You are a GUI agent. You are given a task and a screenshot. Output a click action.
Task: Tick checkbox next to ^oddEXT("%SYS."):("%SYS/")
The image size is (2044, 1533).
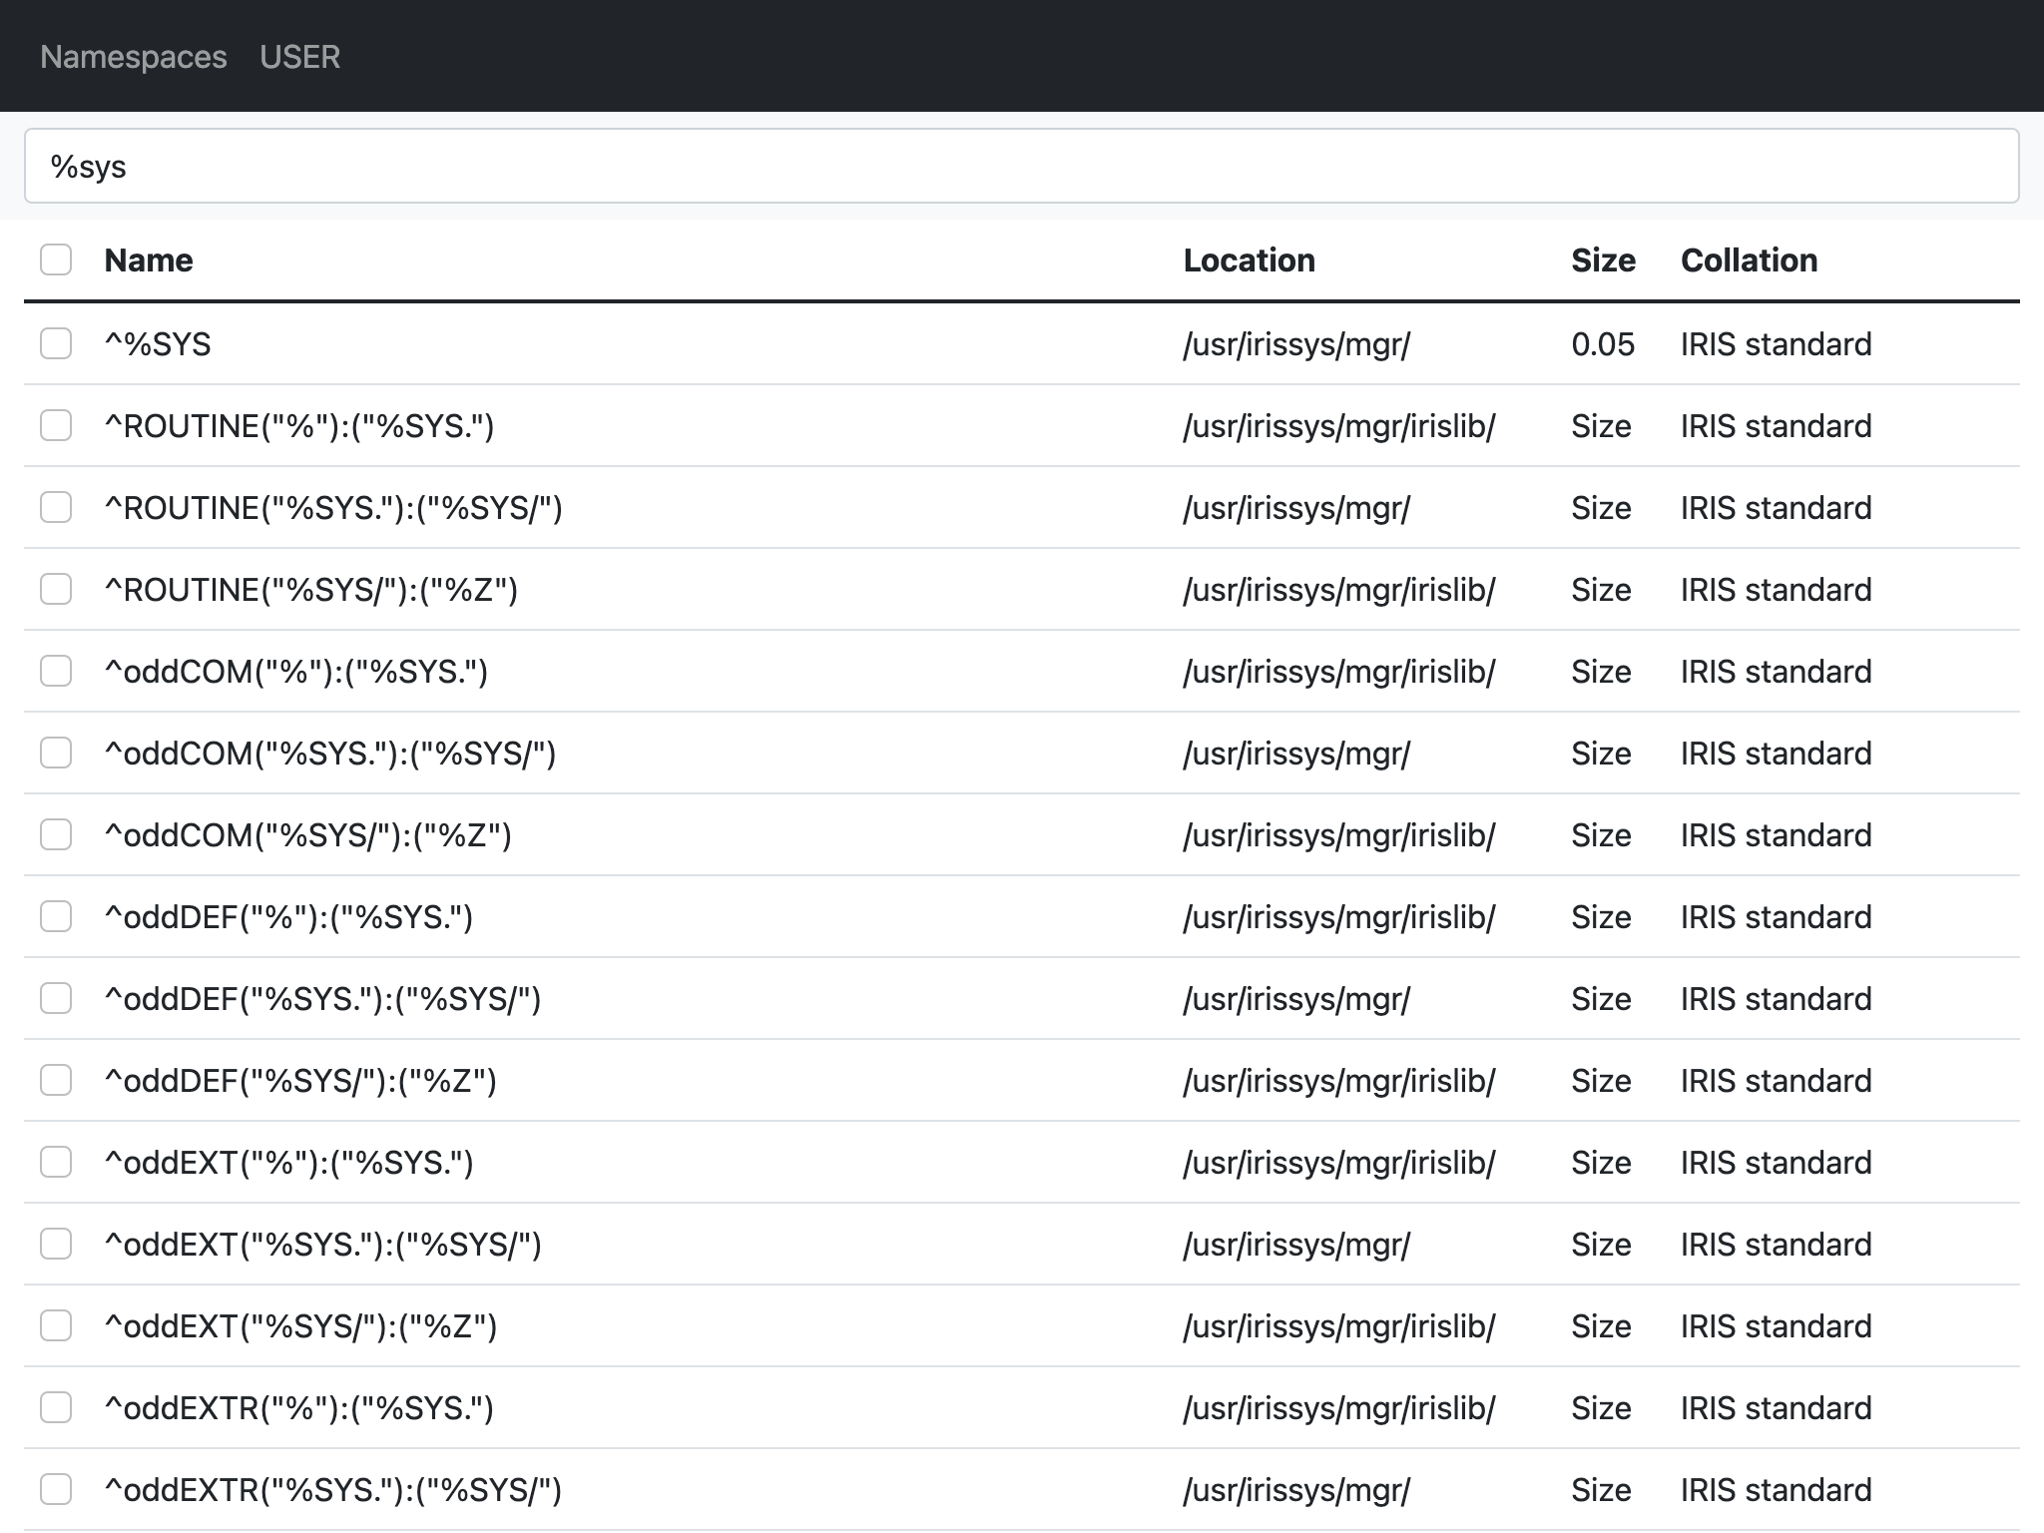pos(56,1244)
